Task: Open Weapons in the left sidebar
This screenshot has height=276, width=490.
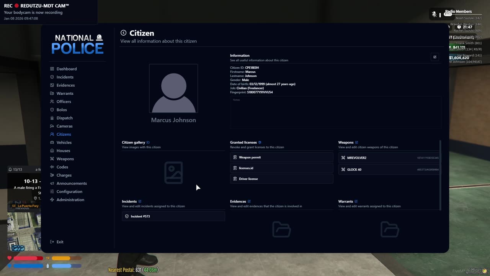Action: coord(65,159)
